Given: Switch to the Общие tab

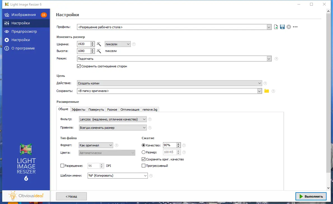Looking at the screenshot, I should coord(63,109).
